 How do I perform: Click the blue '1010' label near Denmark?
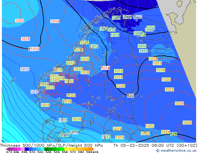(74, 132)
